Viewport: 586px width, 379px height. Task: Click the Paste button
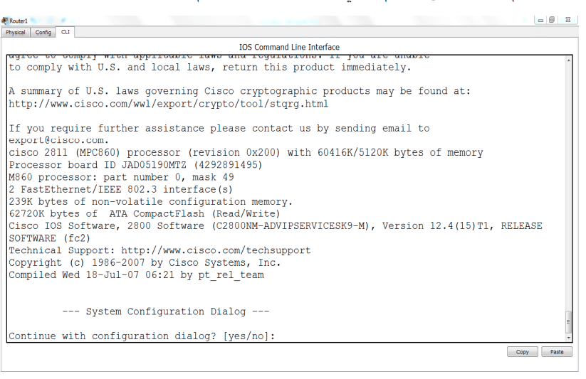tap(557, 352)
